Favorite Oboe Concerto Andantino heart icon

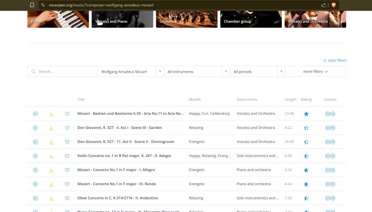point(67,198)
